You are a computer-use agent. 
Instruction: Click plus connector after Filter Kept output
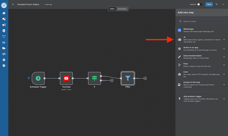point(145,78)
